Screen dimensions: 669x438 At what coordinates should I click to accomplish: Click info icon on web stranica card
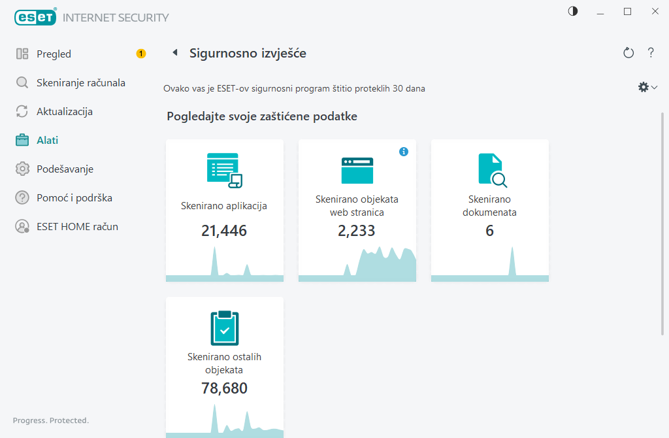tap(404, 152)
